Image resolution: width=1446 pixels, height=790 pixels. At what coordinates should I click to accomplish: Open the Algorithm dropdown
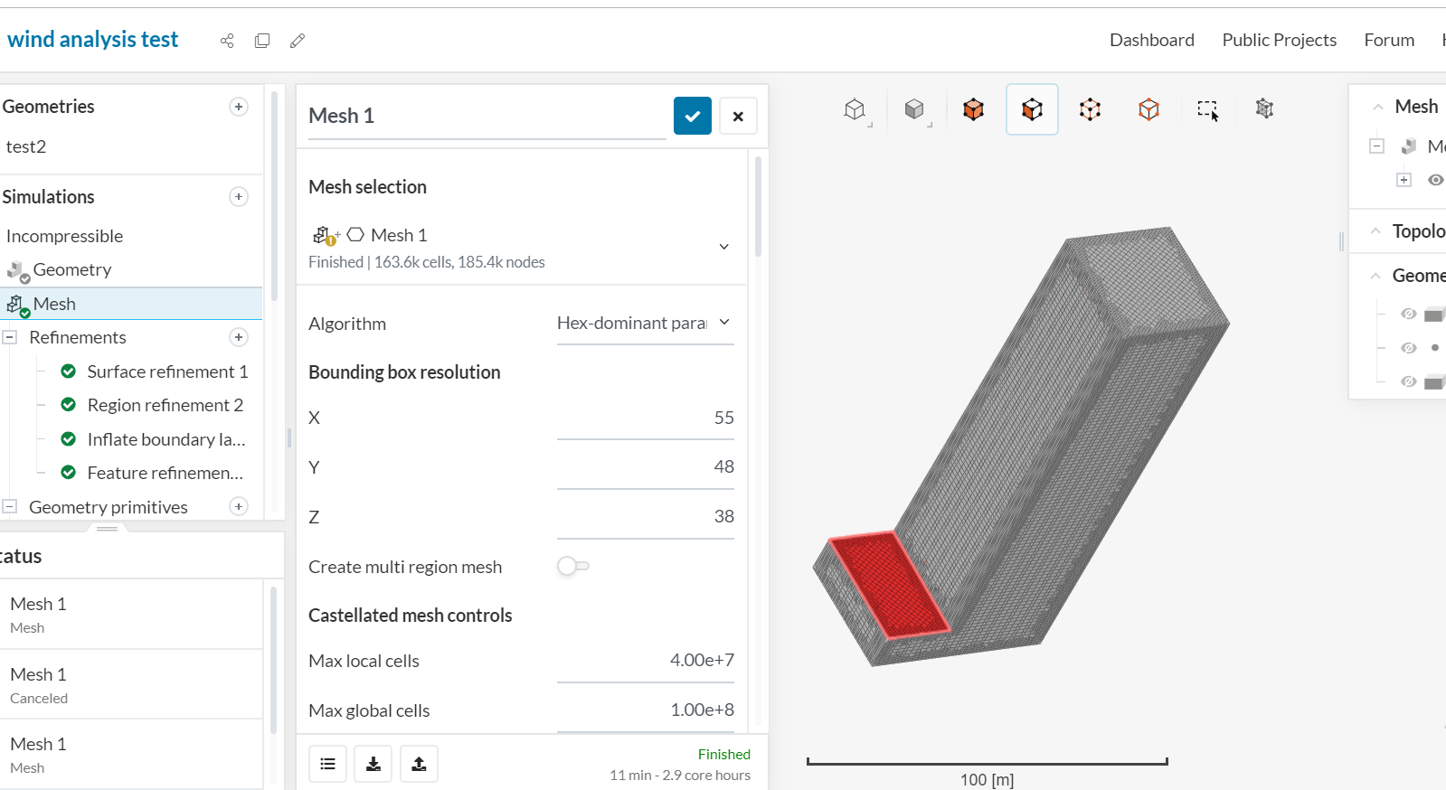(x=644, y=323)
